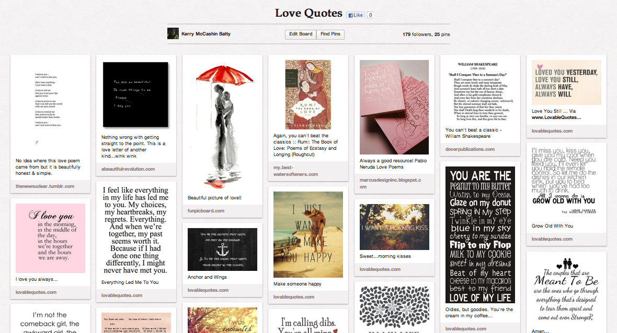Image resolution: width=617 pixels, height=333 pixels.
Task: Open 'I just want to make you happy' image
Action: (x=308, y=234)
